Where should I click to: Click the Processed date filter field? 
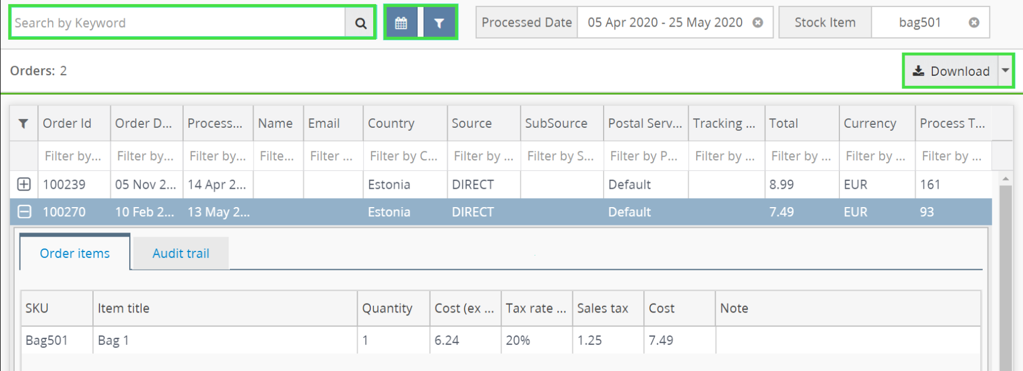pyautogui.click(x=218, y=156)
